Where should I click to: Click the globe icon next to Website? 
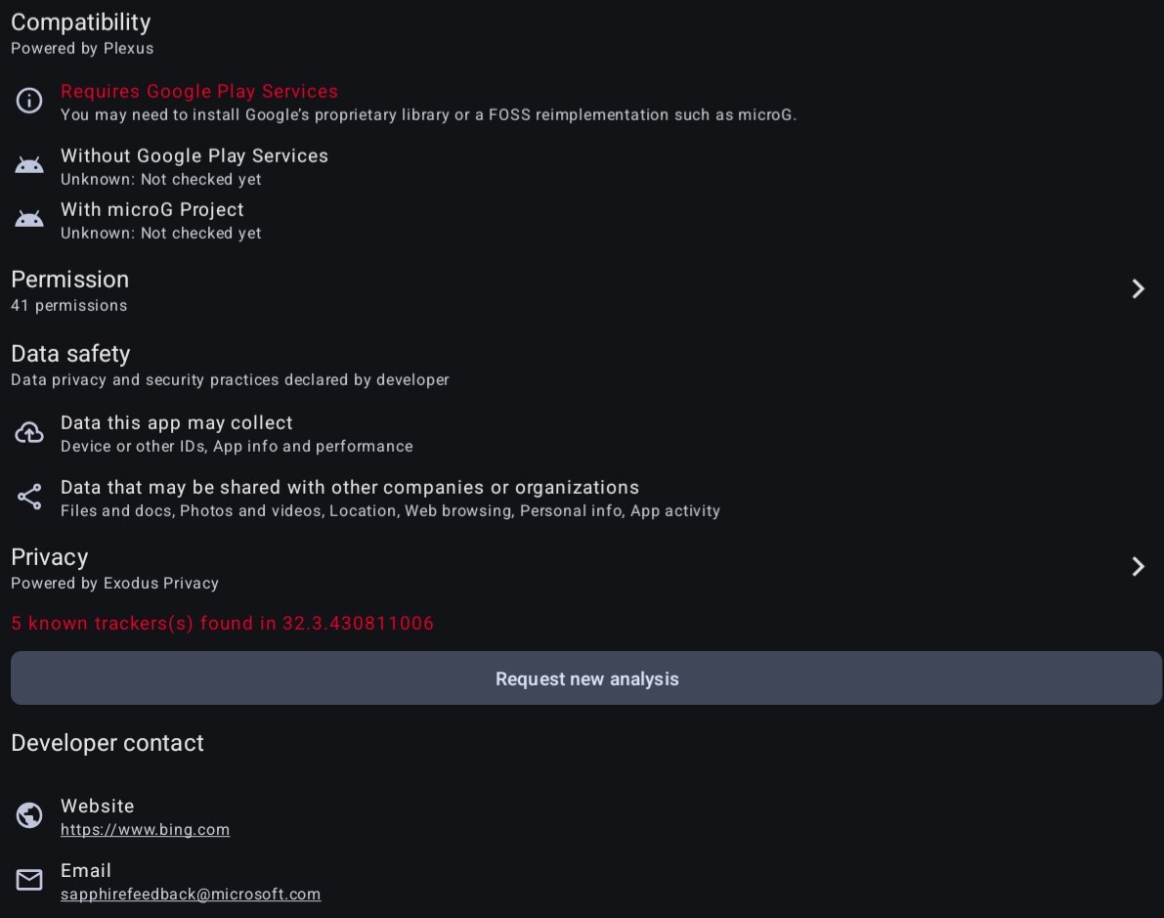(29, 815)
